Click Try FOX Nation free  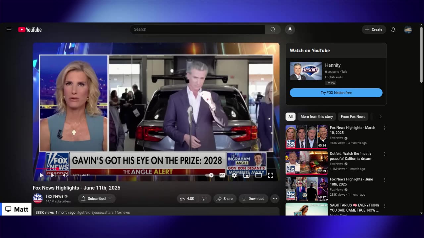336,93
